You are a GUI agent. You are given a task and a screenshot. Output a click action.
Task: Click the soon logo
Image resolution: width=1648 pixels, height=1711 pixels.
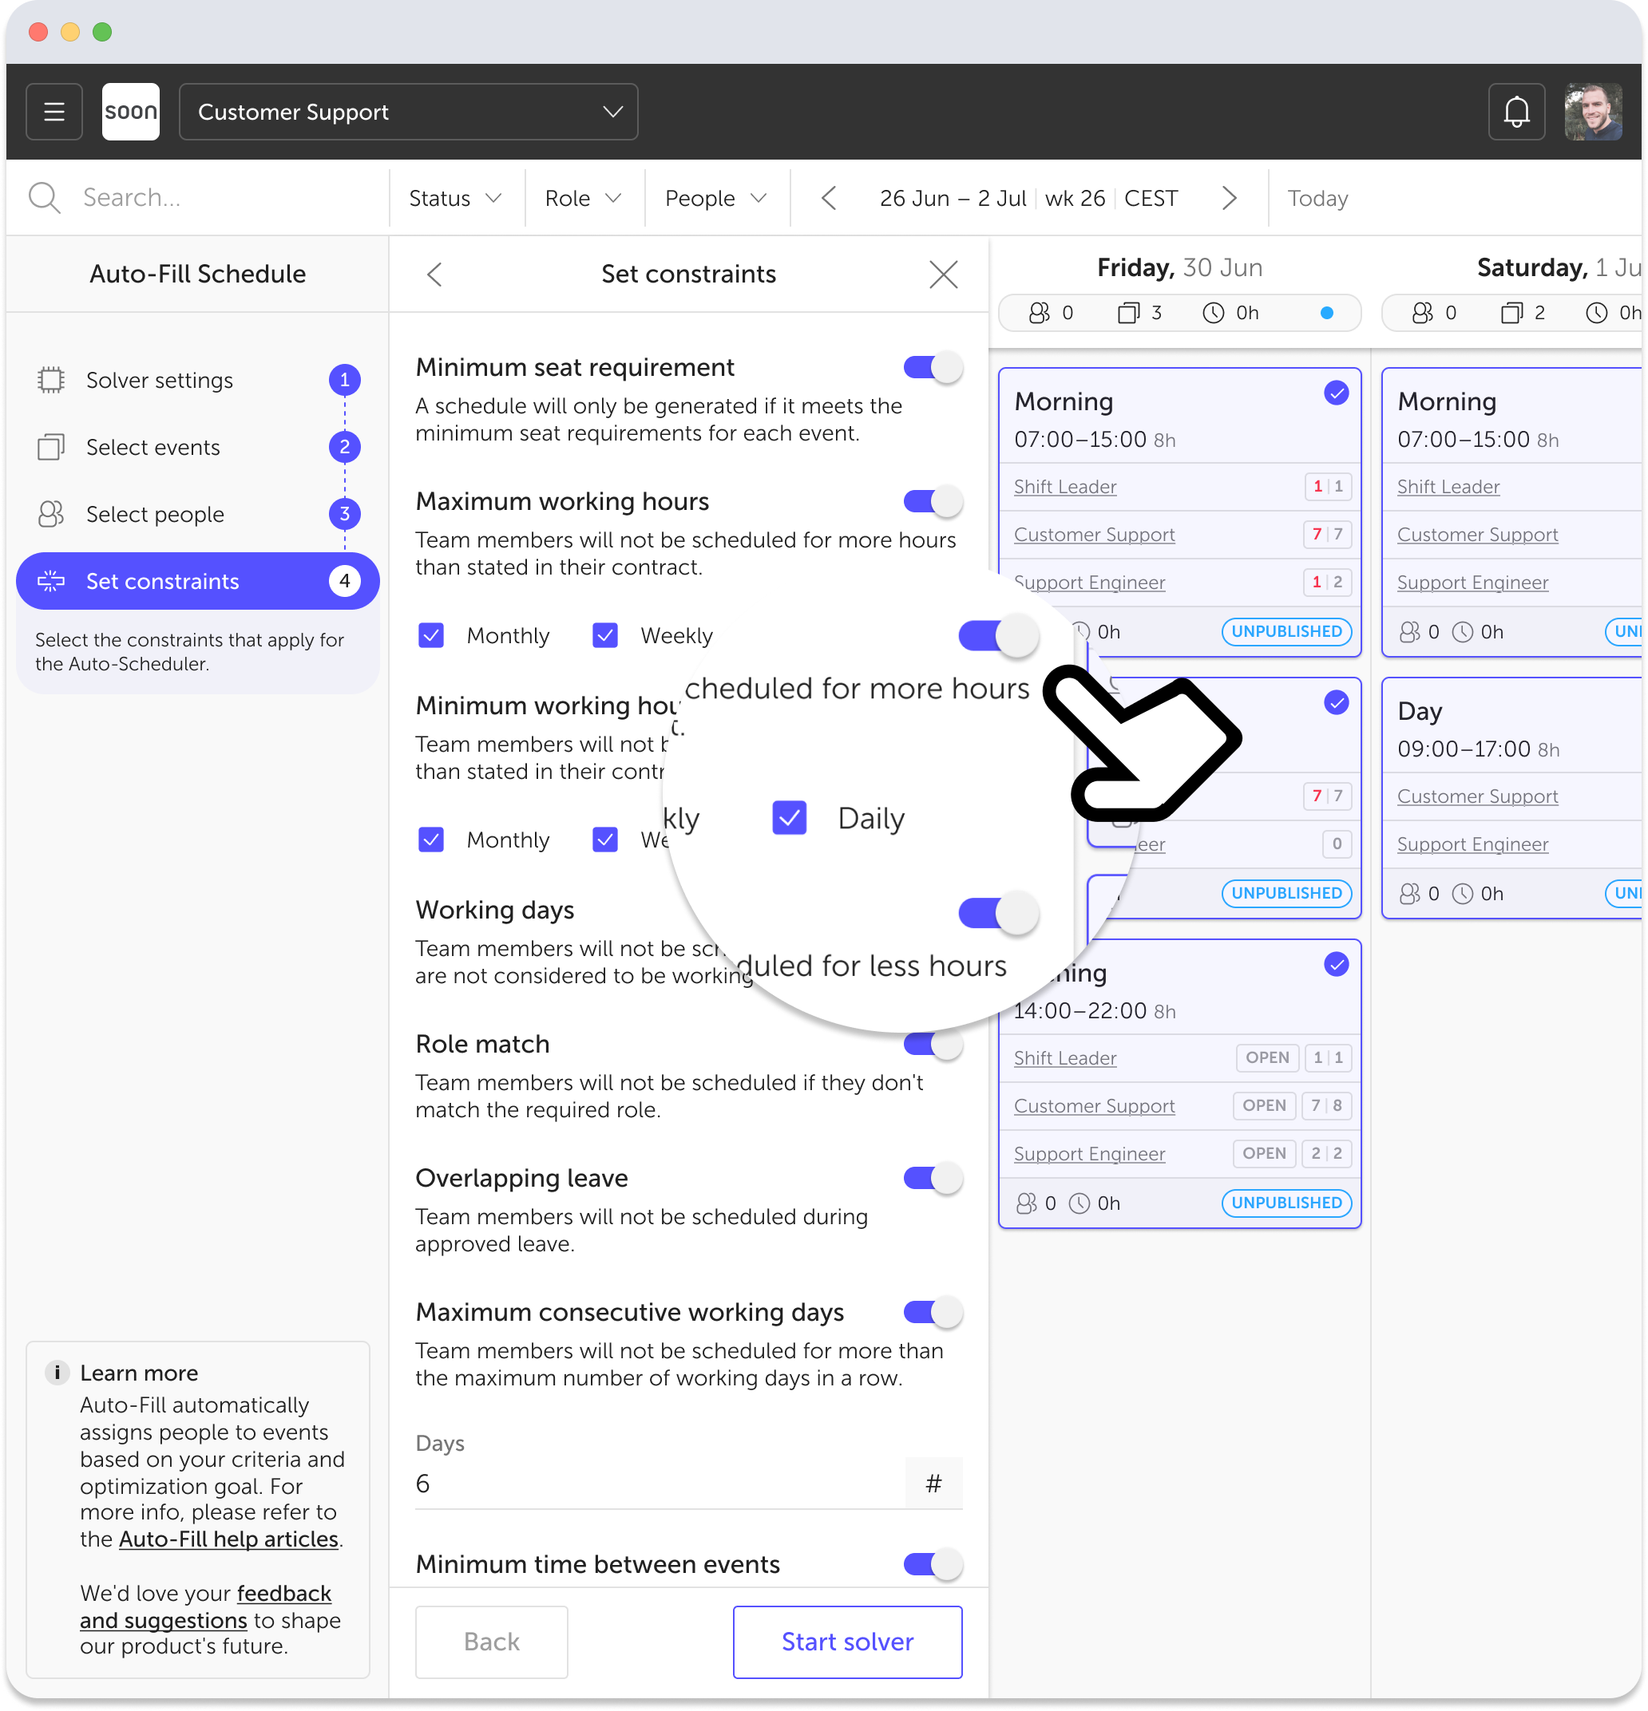point(130,112)
